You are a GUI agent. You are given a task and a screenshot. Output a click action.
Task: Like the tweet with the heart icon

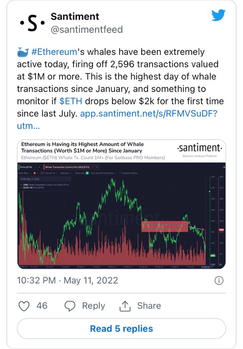point(24,306)
